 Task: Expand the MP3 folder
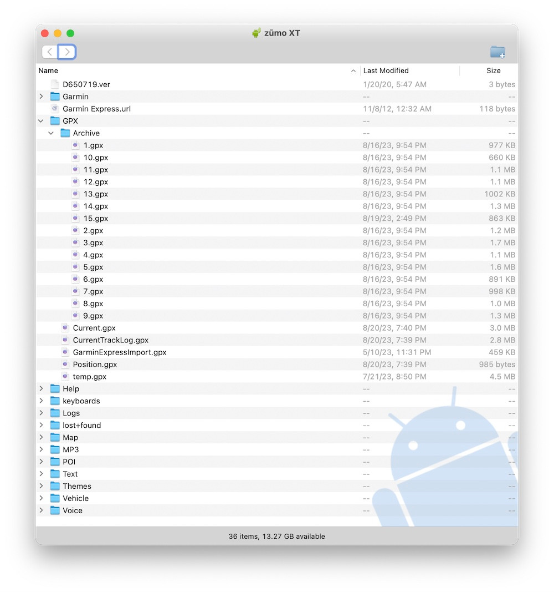(41, 449)
